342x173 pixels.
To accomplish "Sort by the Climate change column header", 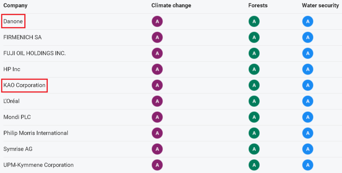I will point(171,6).
